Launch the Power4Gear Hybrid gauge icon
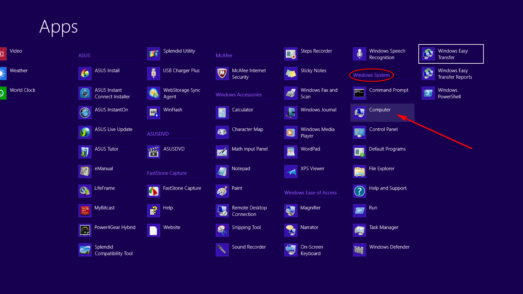 [x=85, y=230]
